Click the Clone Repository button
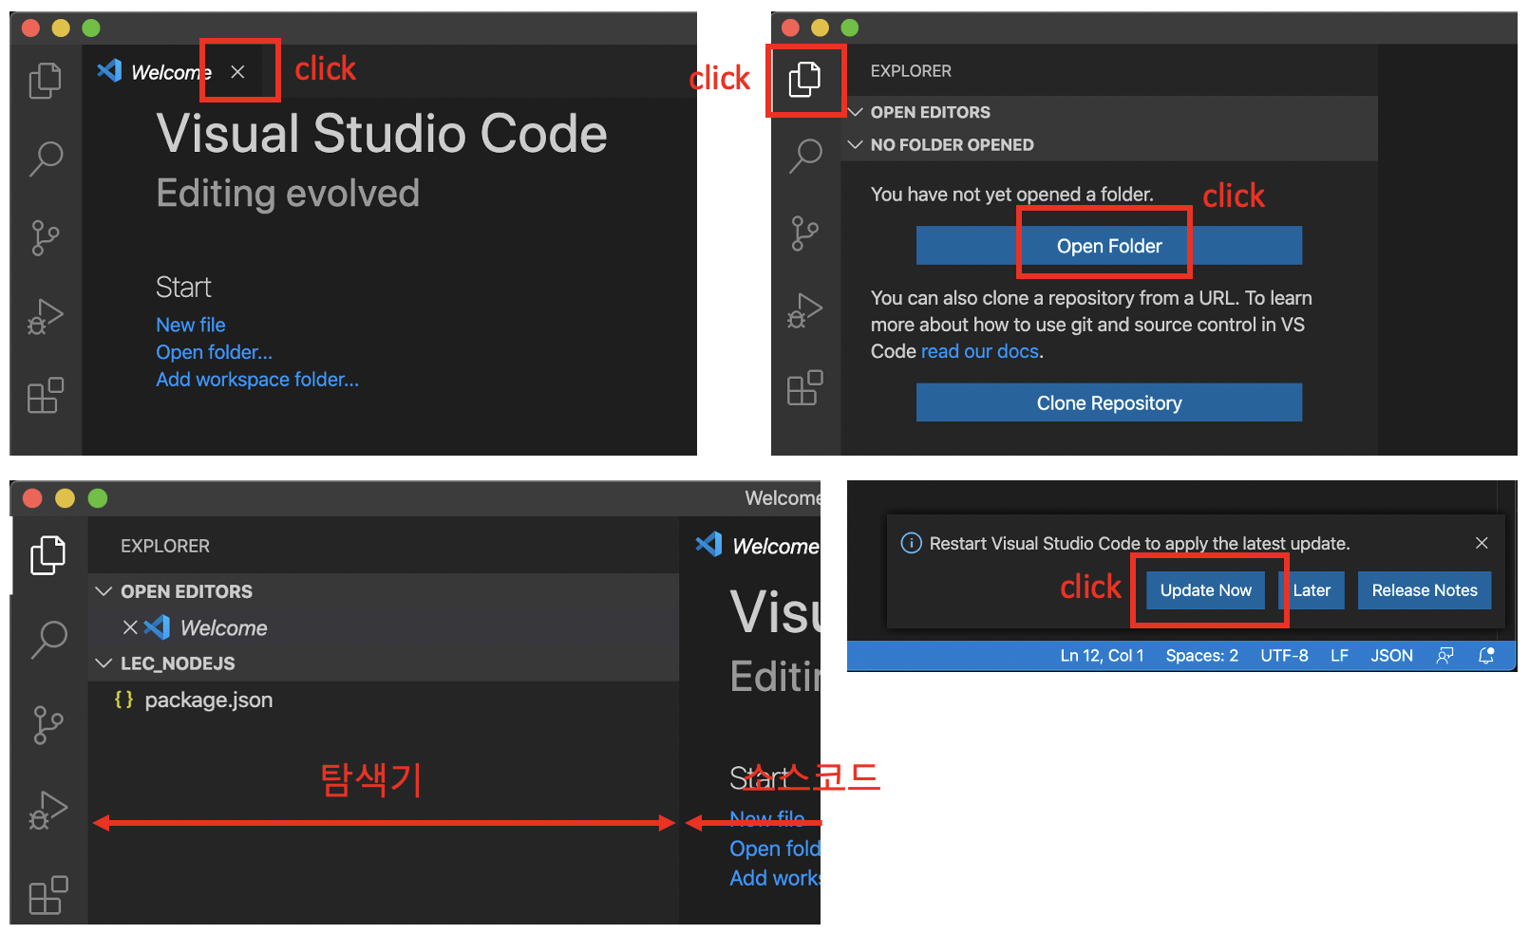Screen dimensions: 1529x934 tap(1108, 402)
